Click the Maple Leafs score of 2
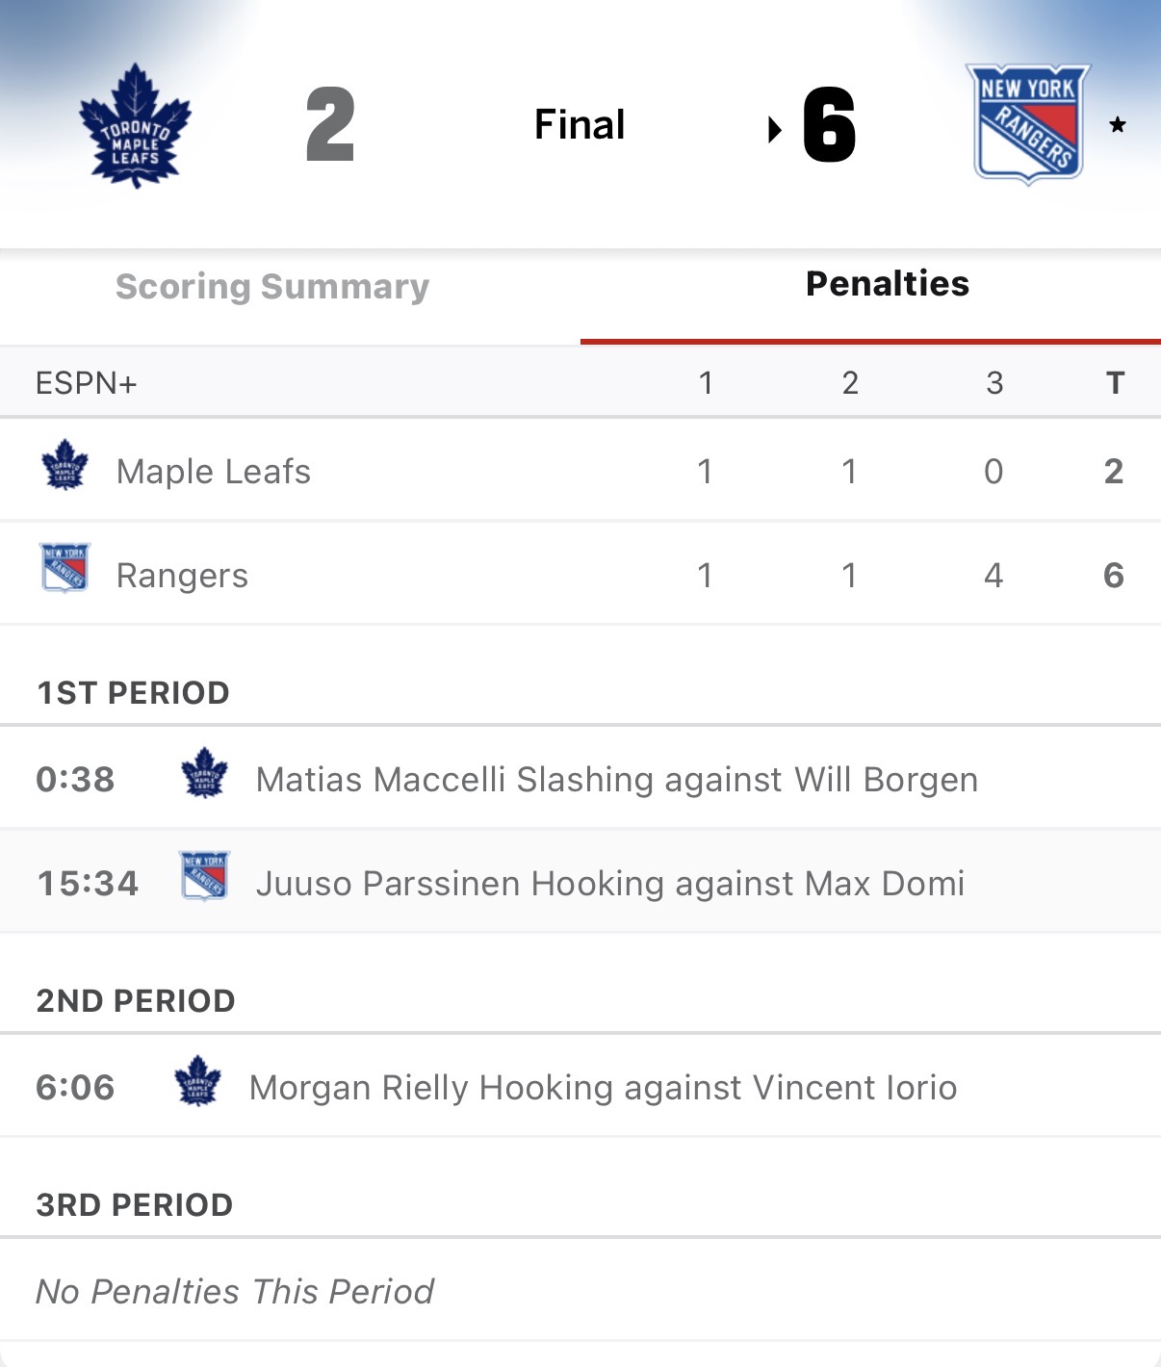The width and height of the screenshot is (1161, 1367). [330, 125]
